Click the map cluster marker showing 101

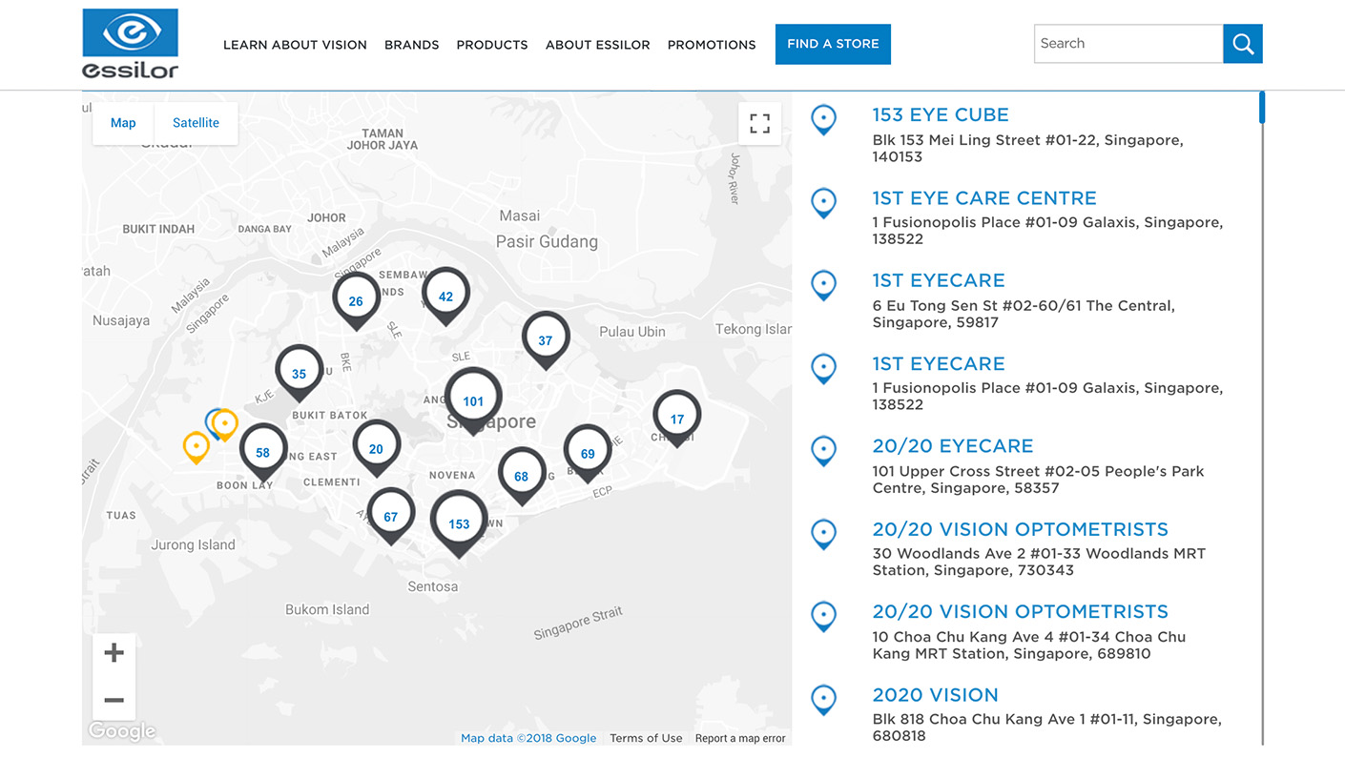(473, 400)
